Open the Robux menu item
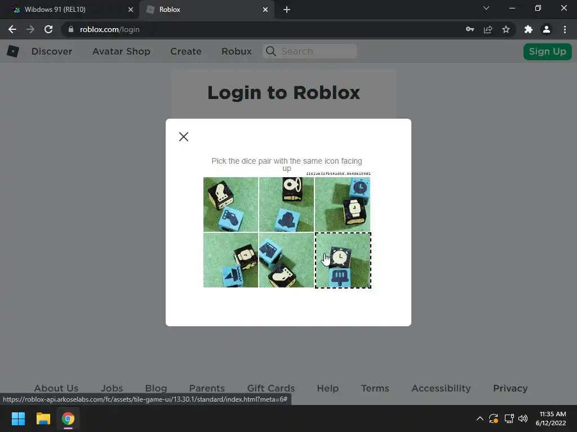 pos(237,51)
